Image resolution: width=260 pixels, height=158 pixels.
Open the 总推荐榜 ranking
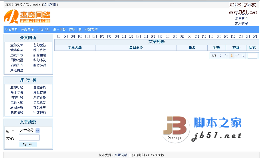click(x=40, y=87)
